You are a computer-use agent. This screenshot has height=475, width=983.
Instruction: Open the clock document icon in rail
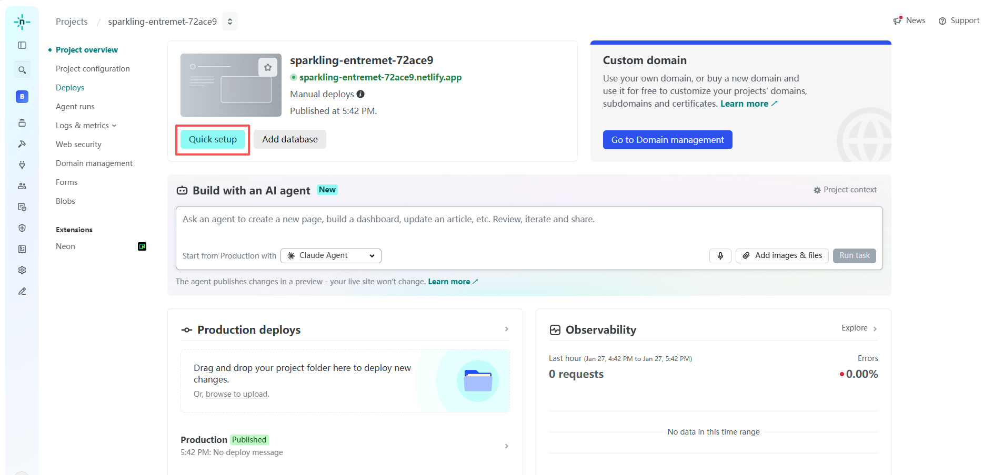pos(22,207)
